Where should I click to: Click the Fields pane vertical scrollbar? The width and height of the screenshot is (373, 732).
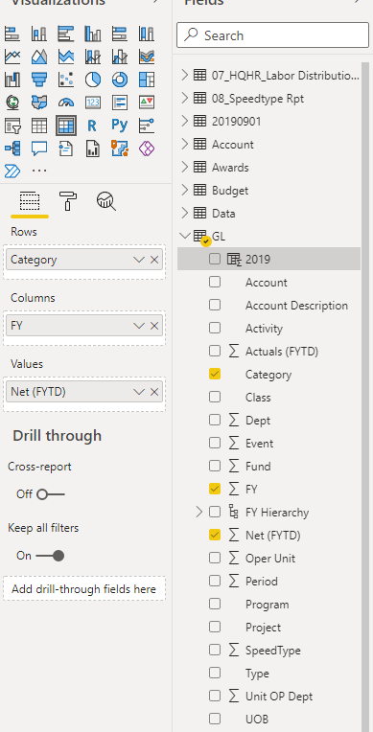click(x=365, y=397)
